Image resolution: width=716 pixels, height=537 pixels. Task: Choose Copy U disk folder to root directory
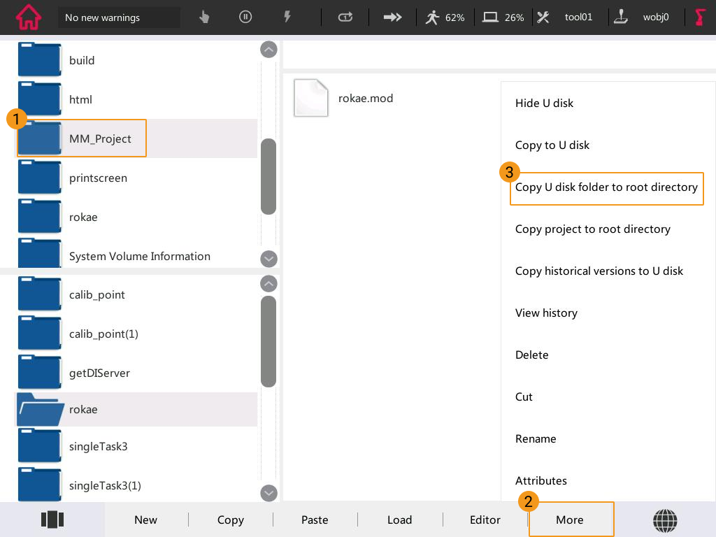(x=606, y=187)
